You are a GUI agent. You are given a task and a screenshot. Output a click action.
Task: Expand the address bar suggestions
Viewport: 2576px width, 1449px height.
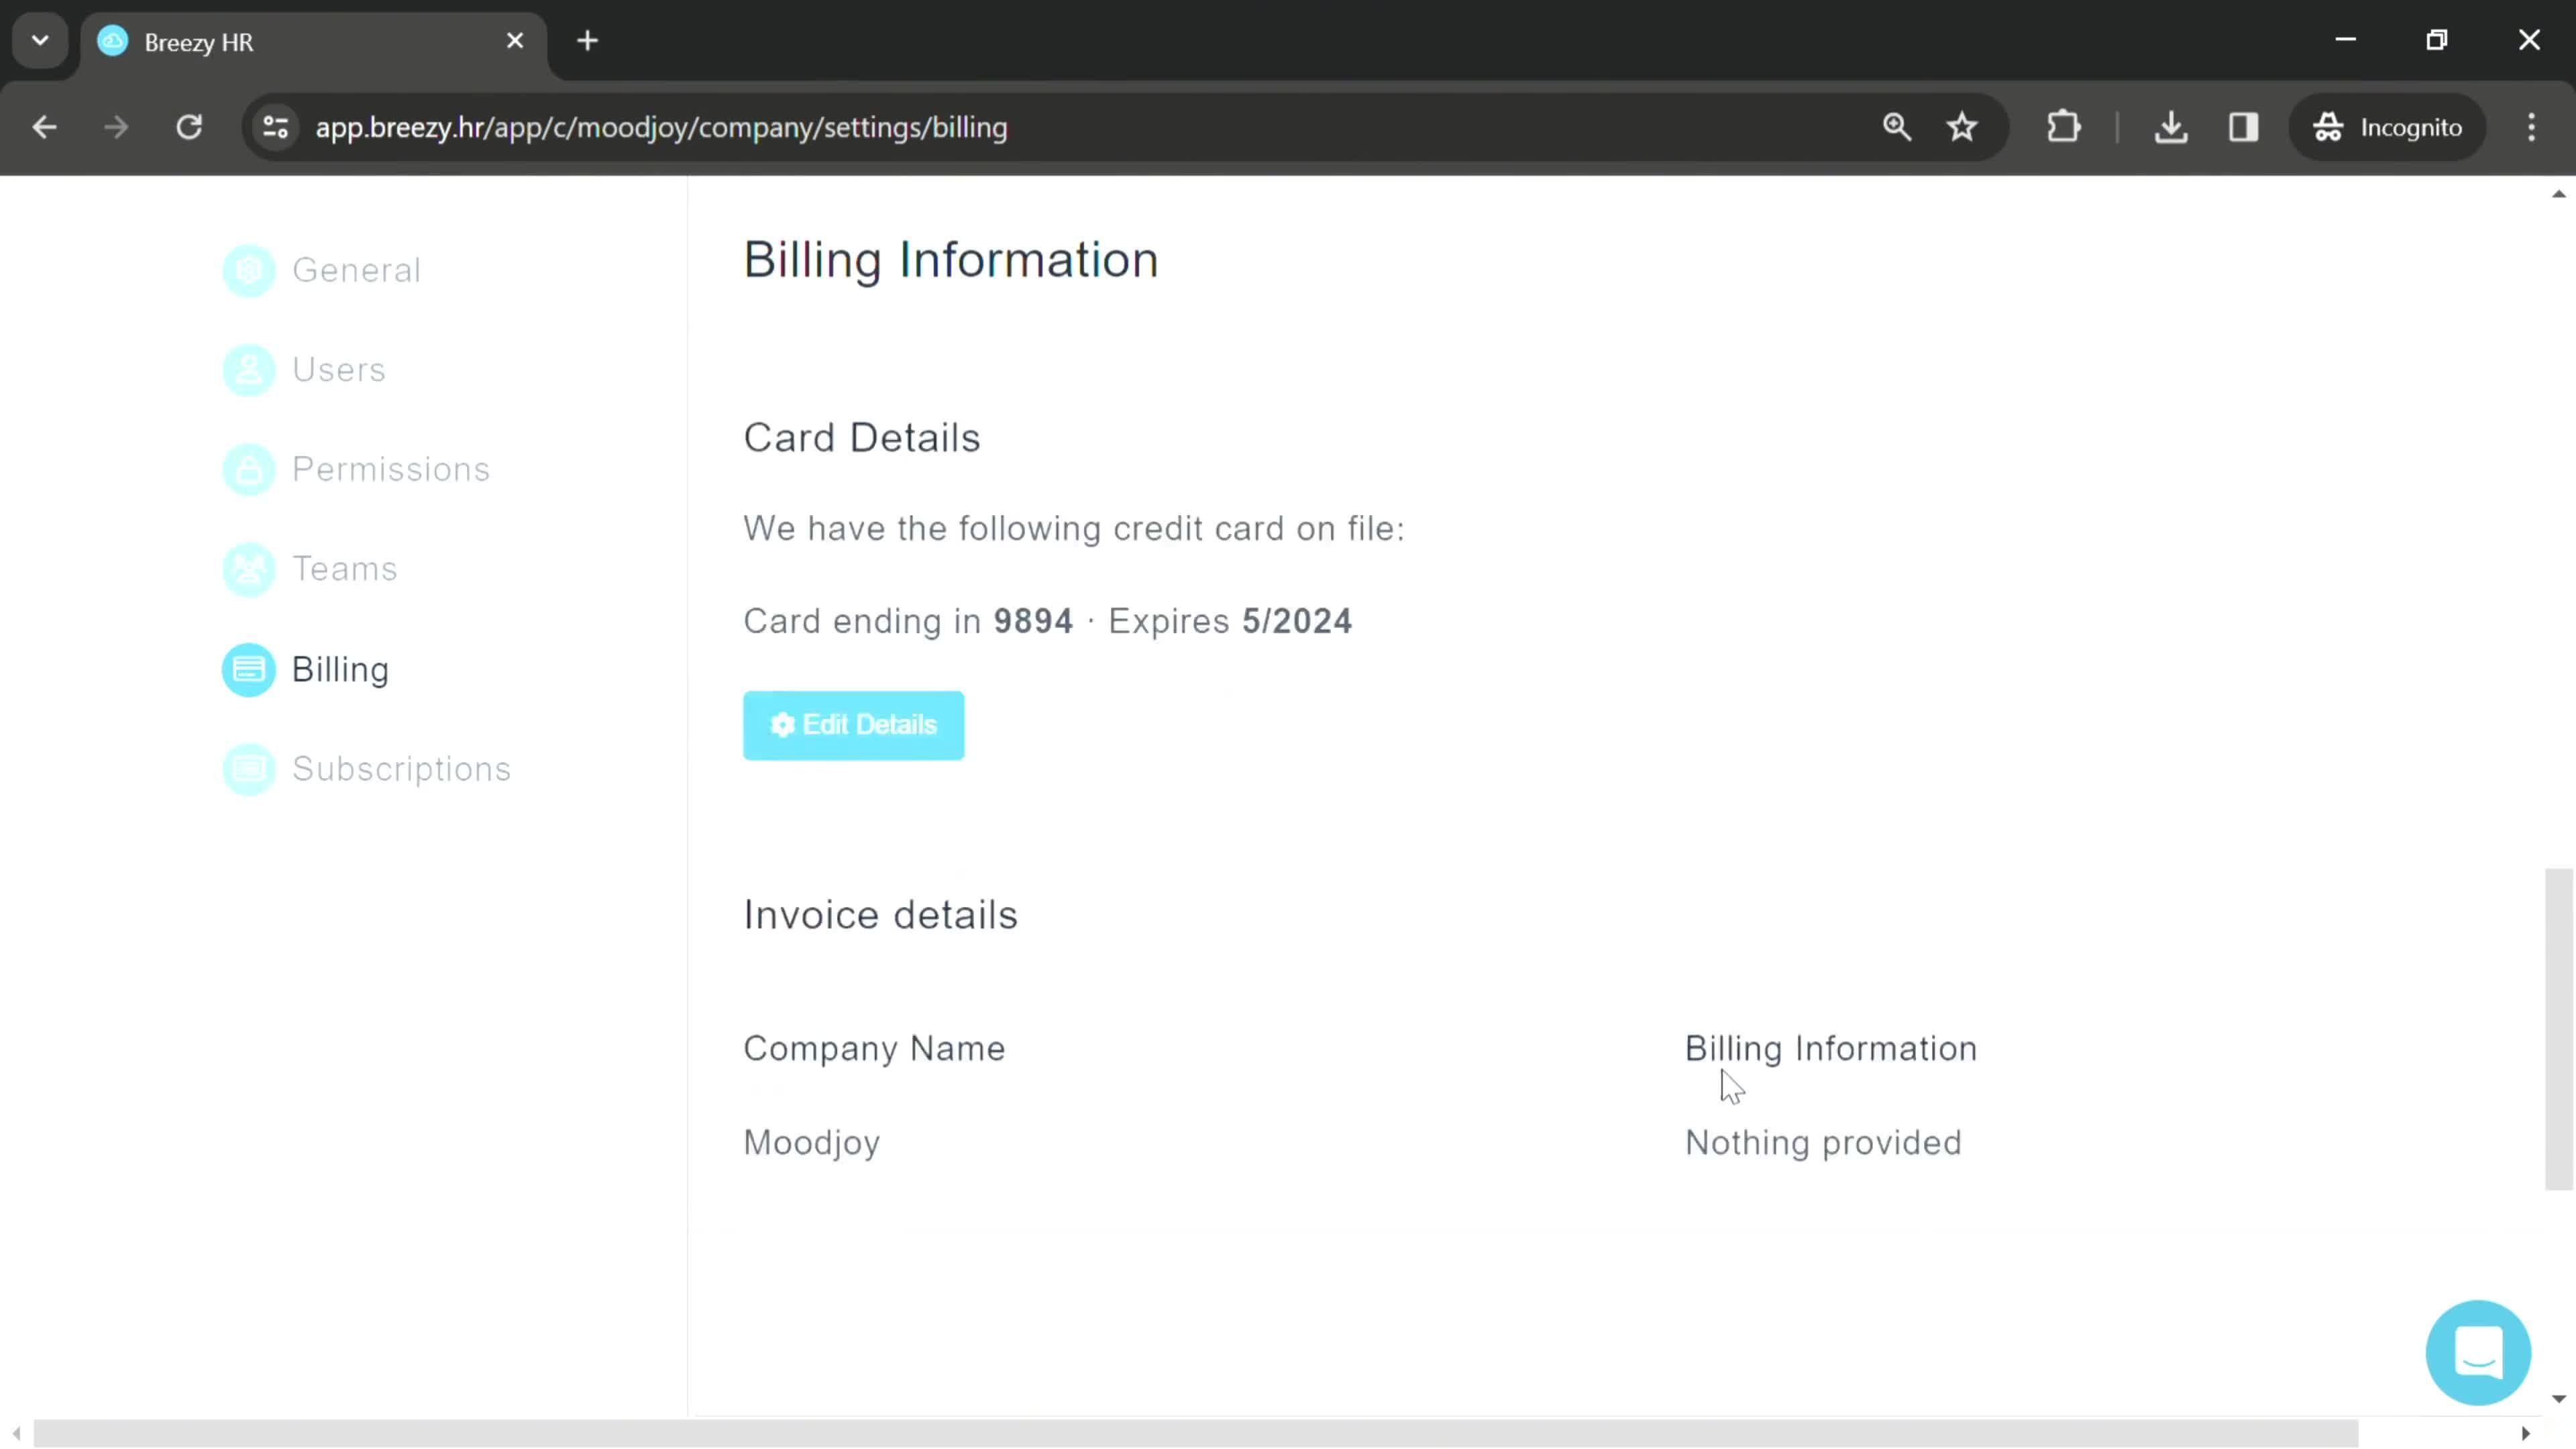[x=39, y=39]
